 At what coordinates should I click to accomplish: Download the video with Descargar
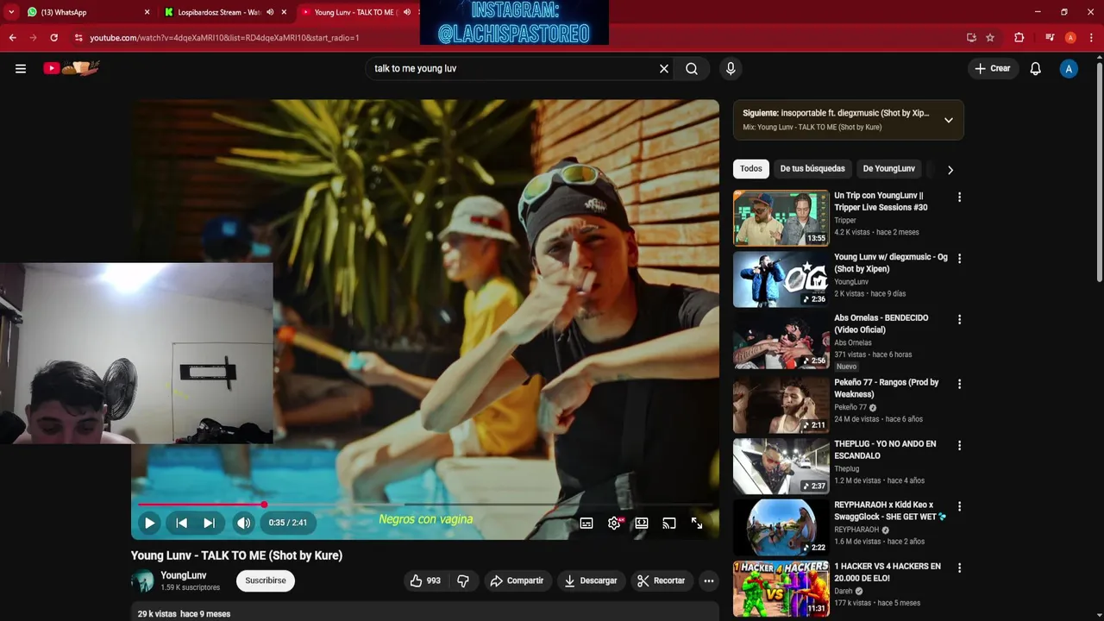tap(591, 580)
